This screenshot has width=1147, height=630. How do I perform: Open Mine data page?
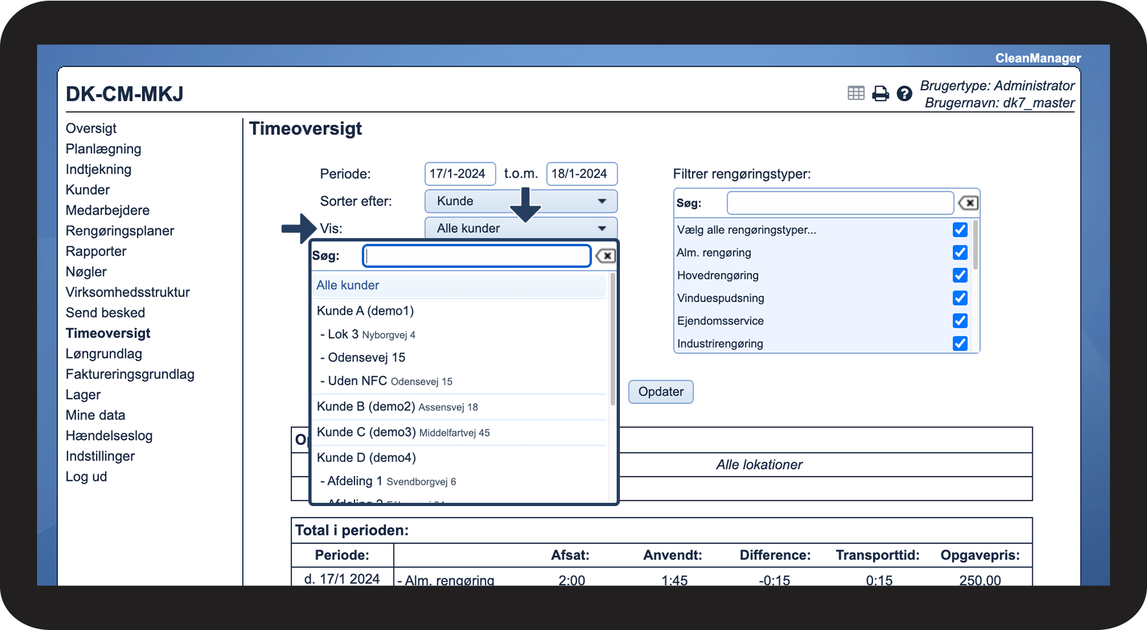[95, 415]
